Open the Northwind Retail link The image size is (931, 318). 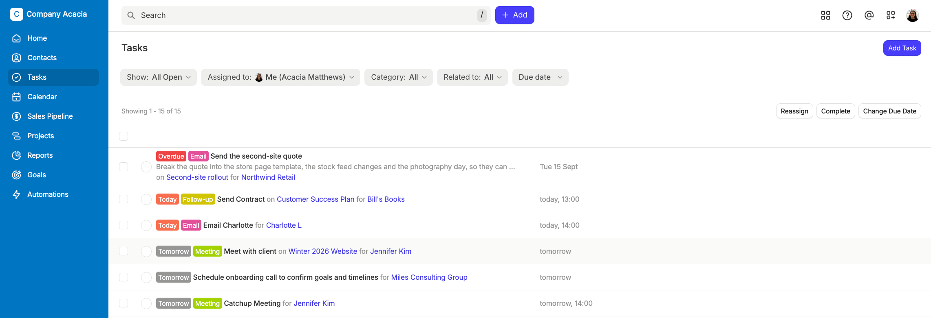pos(268,177)
